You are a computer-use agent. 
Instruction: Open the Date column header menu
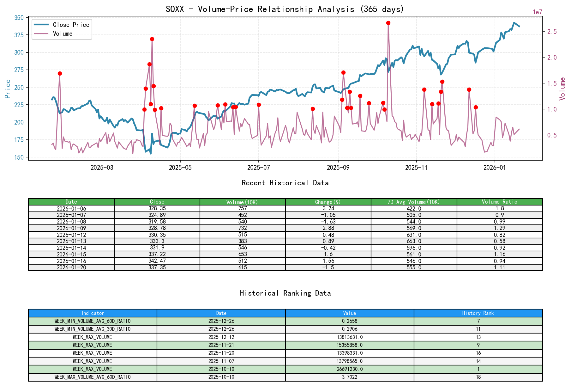pos(71,201)
